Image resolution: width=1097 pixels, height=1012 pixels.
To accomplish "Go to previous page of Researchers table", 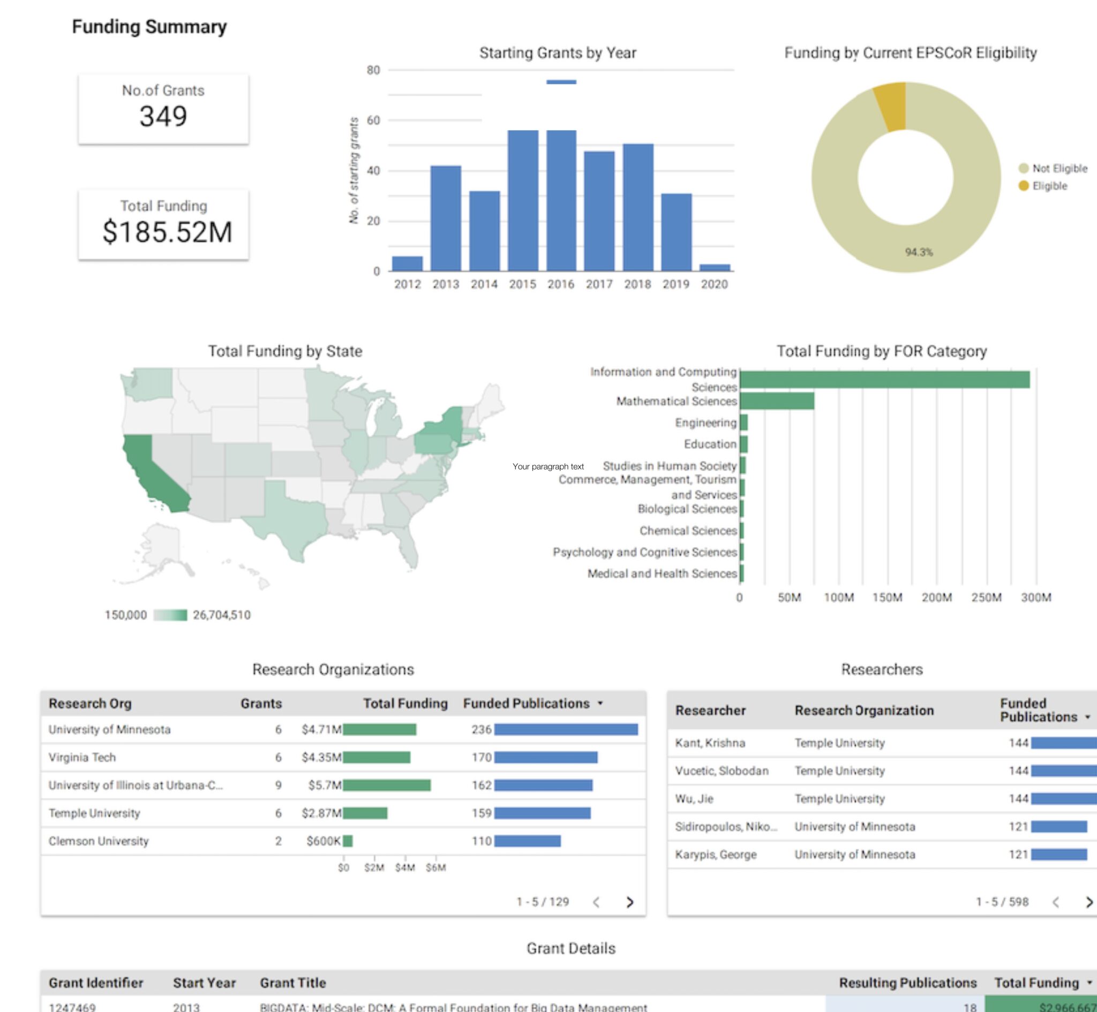I will point(1055,902).
